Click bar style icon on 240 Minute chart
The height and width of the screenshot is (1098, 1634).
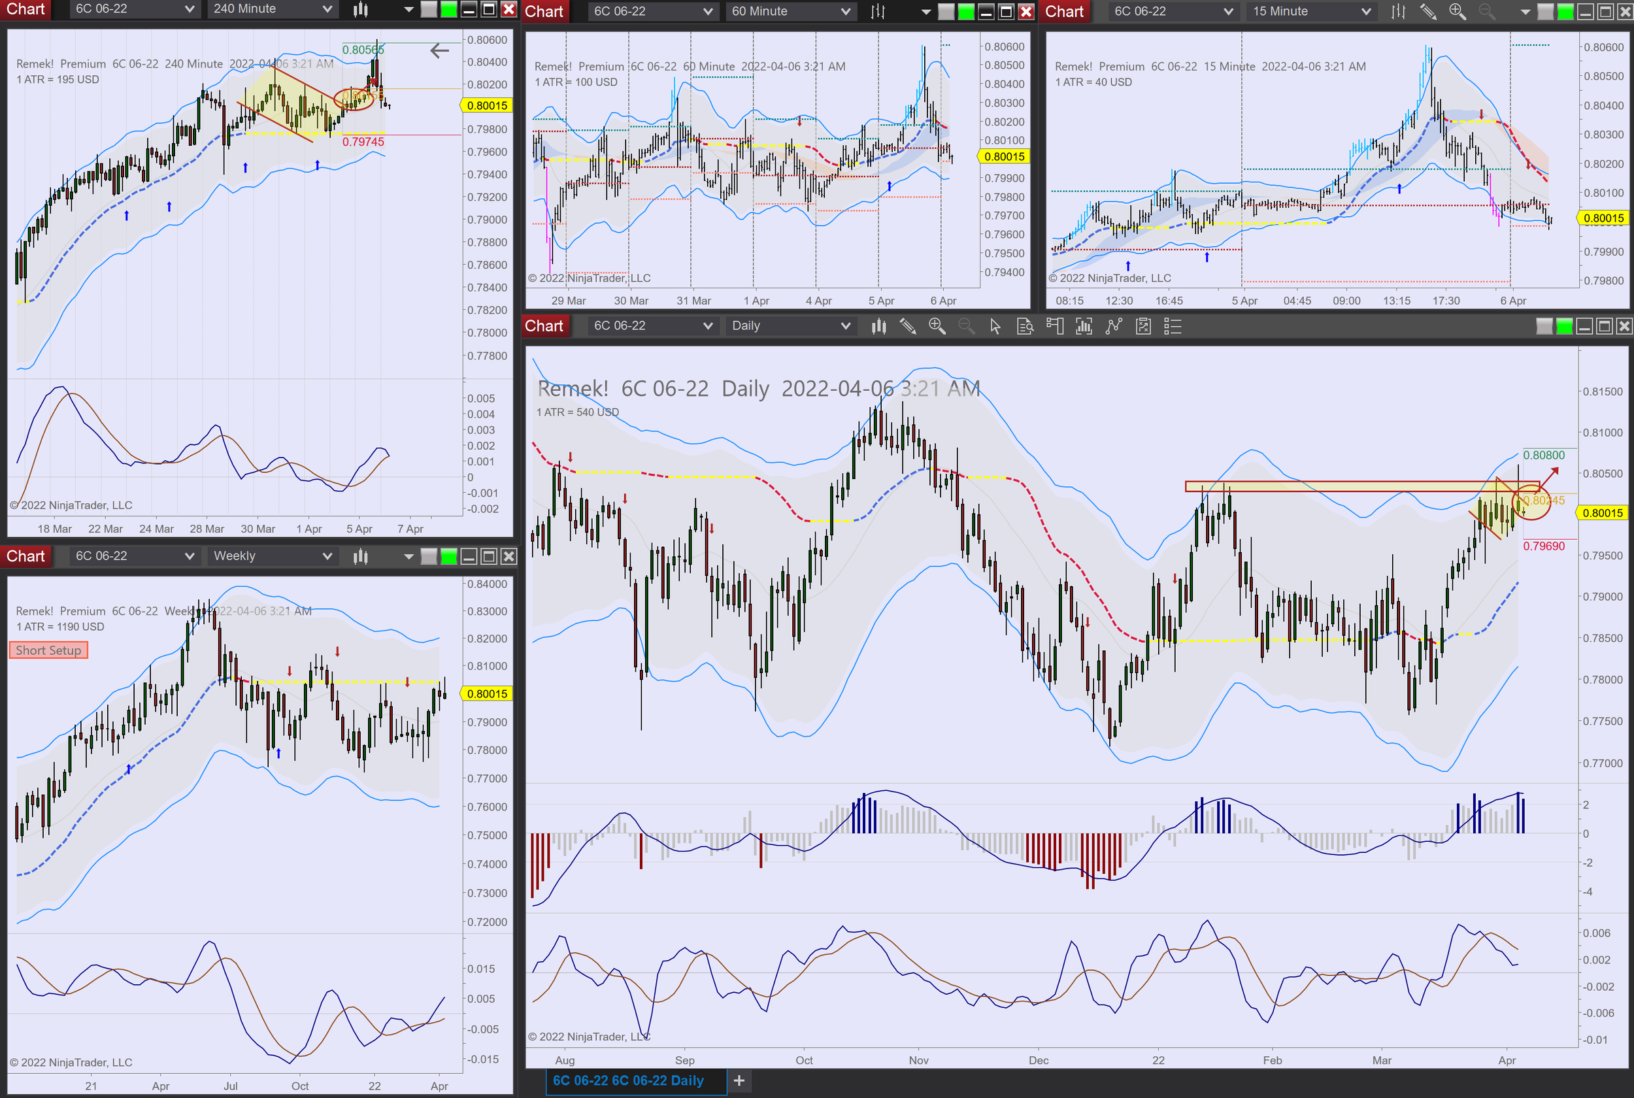pos(361,9)
